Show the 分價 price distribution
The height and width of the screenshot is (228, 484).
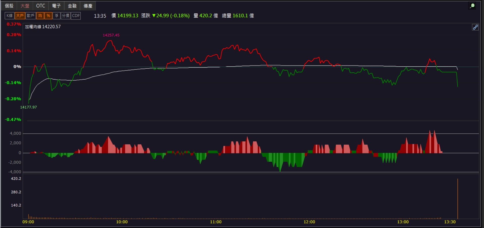66,16
